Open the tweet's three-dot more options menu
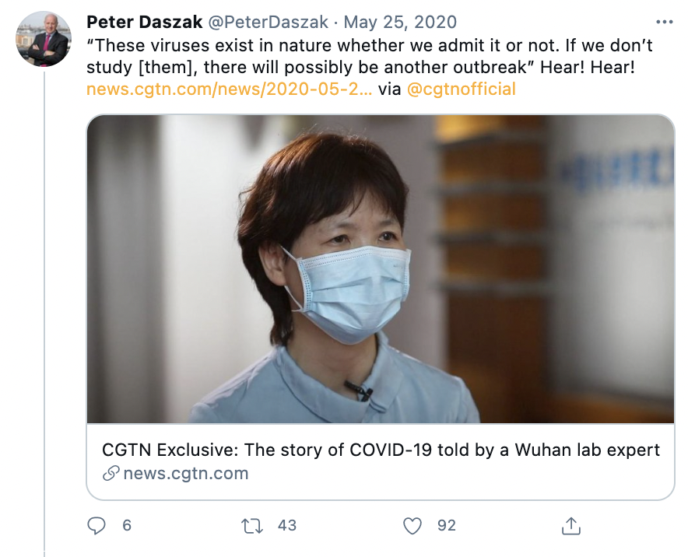The height and width of the screenshot is (557, 688). click(x=664, y=22)
